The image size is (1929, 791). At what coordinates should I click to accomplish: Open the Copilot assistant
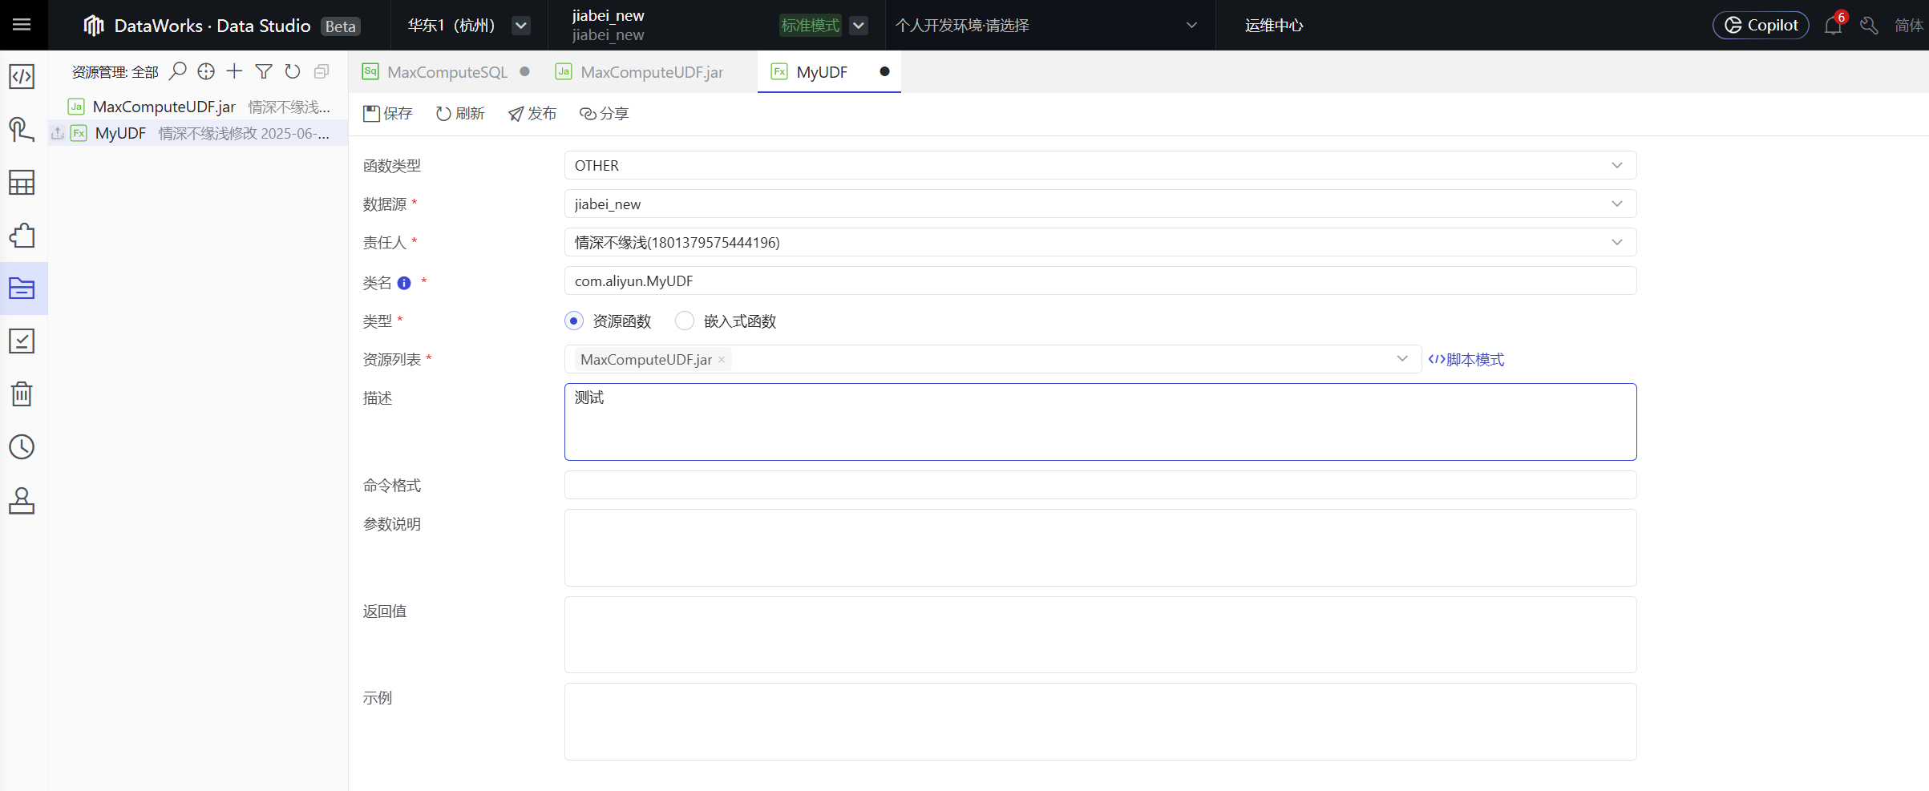[x=1761, y=25]
